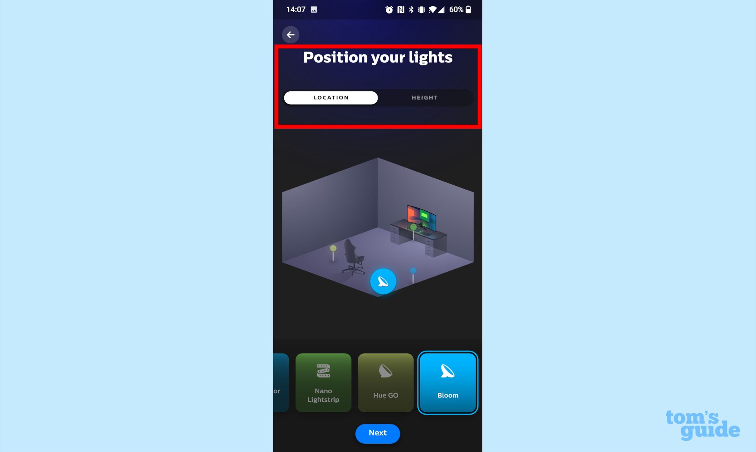Switch to the LOCATION tab
Image resolution: width=756 pixels, height=452 pixels.
[331, 97]
